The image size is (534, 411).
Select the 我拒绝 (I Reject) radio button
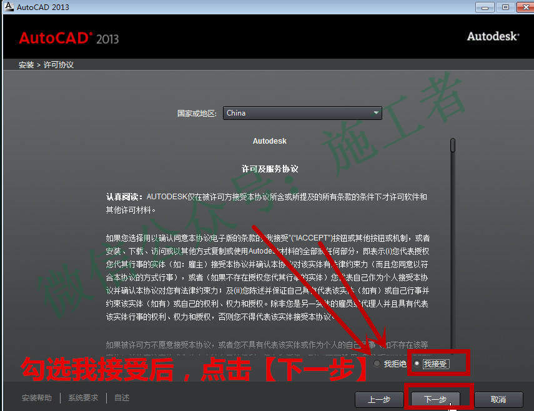(x=377, y=364)
